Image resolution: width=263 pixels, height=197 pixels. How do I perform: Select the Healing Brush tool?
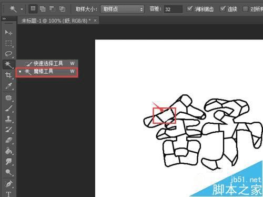click(x=8, y=98)
